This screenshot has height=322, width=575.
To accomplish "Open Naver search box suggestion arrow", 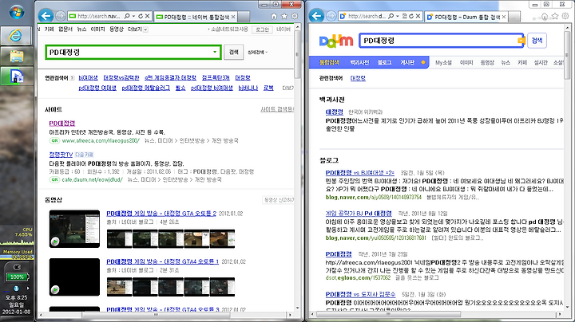I will pos(215,52).
